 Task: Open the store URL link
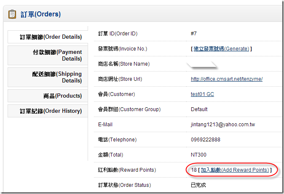click(x=227, y=79)
